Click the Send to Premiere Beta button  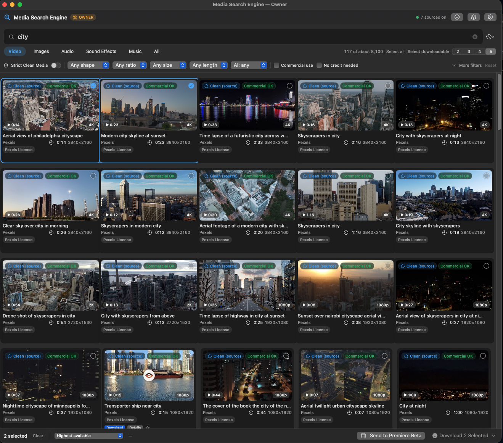point(391,436)
